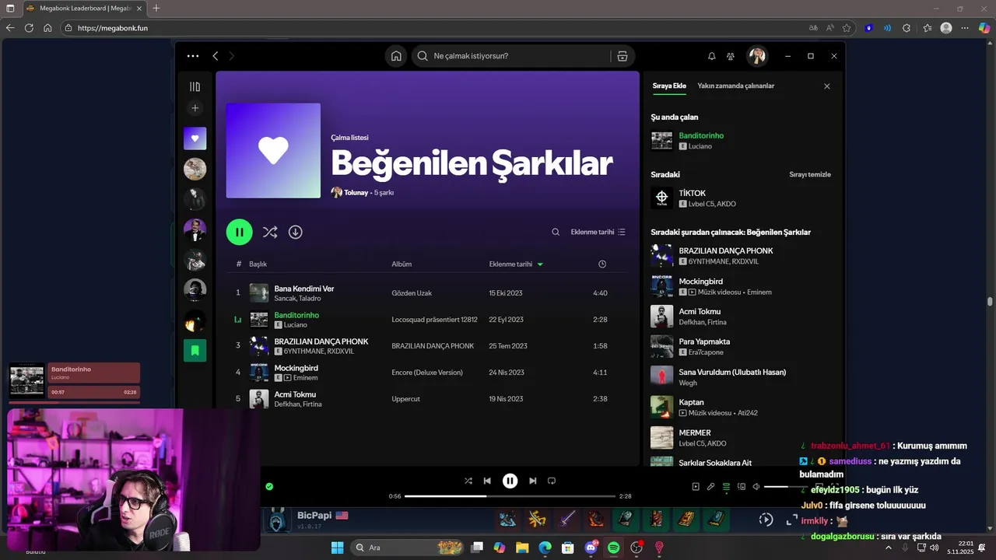996x560 pixels.
Task: Toggle the green liked checkmark in player bar
Action: tap(269, 486)
